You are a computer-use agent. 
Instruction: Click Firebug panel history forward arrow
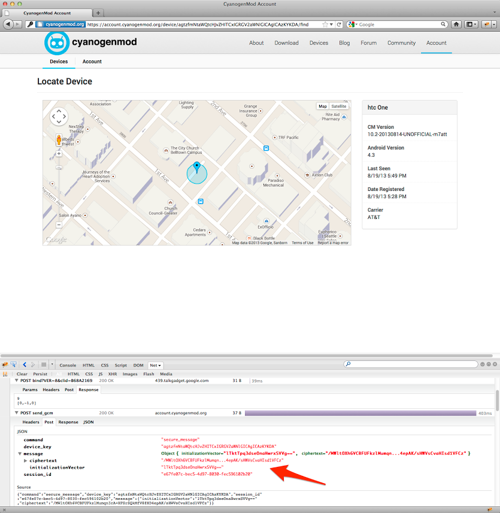[33, 365]
